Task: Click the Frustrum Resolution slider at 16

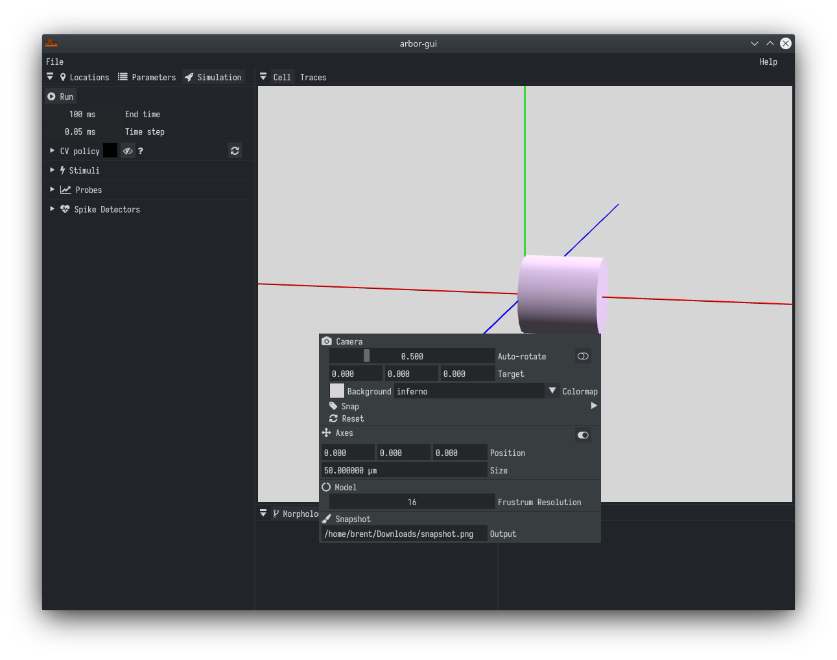Action: tap(412, 502)
